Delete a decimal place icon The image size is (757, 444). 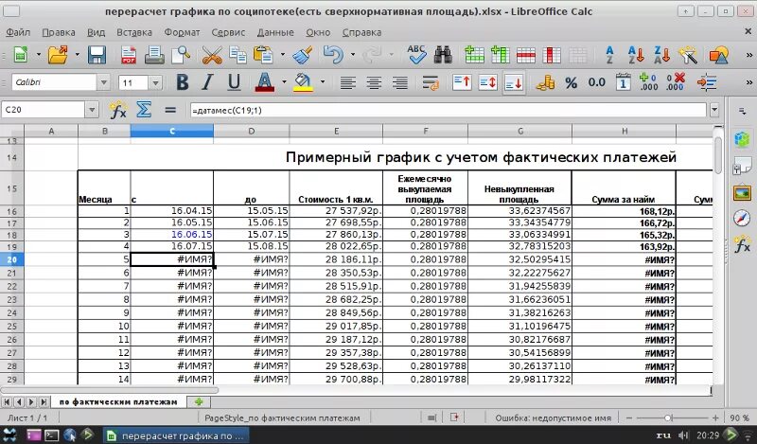pos(675,82)
